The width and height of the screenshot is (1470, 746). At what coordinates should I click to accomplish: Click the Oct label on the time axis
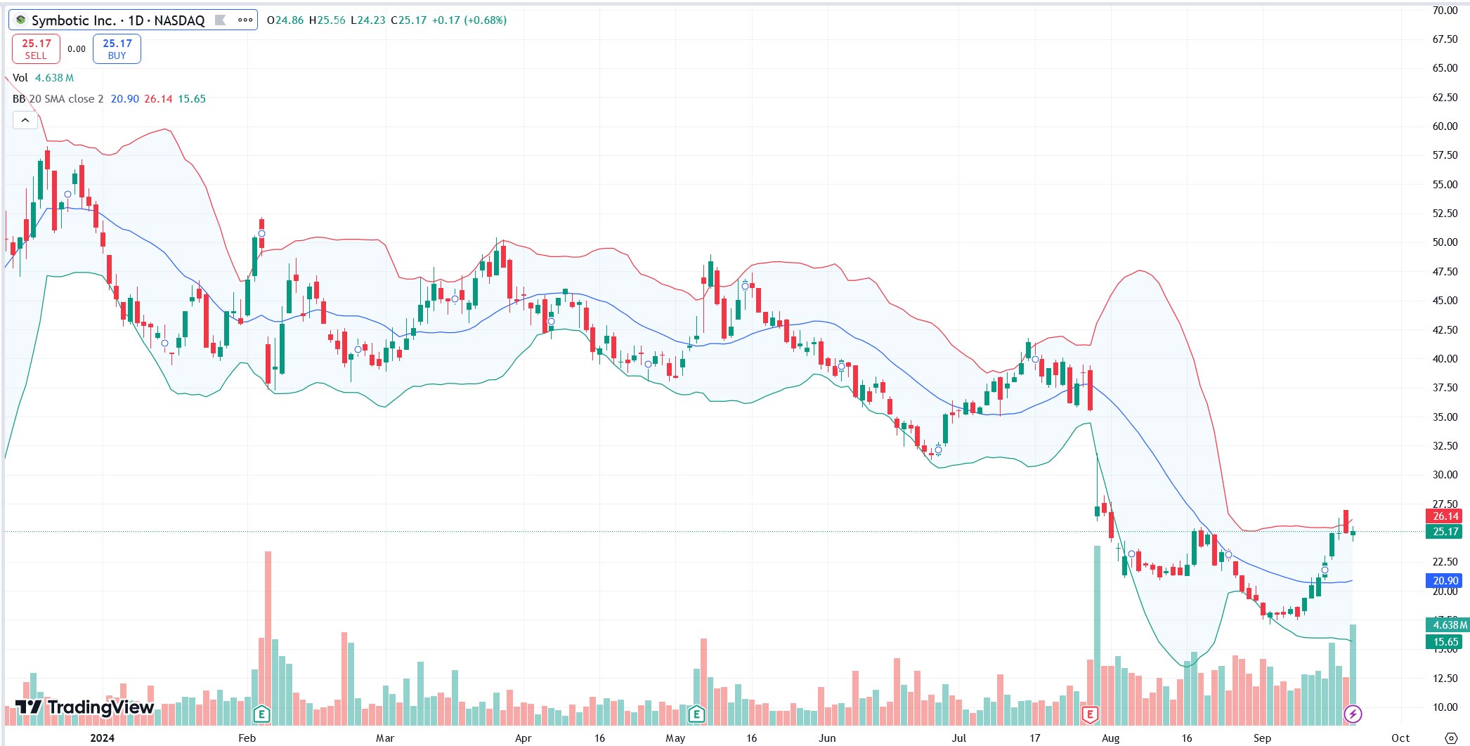pyautogui.click(x=1400, y=738)
